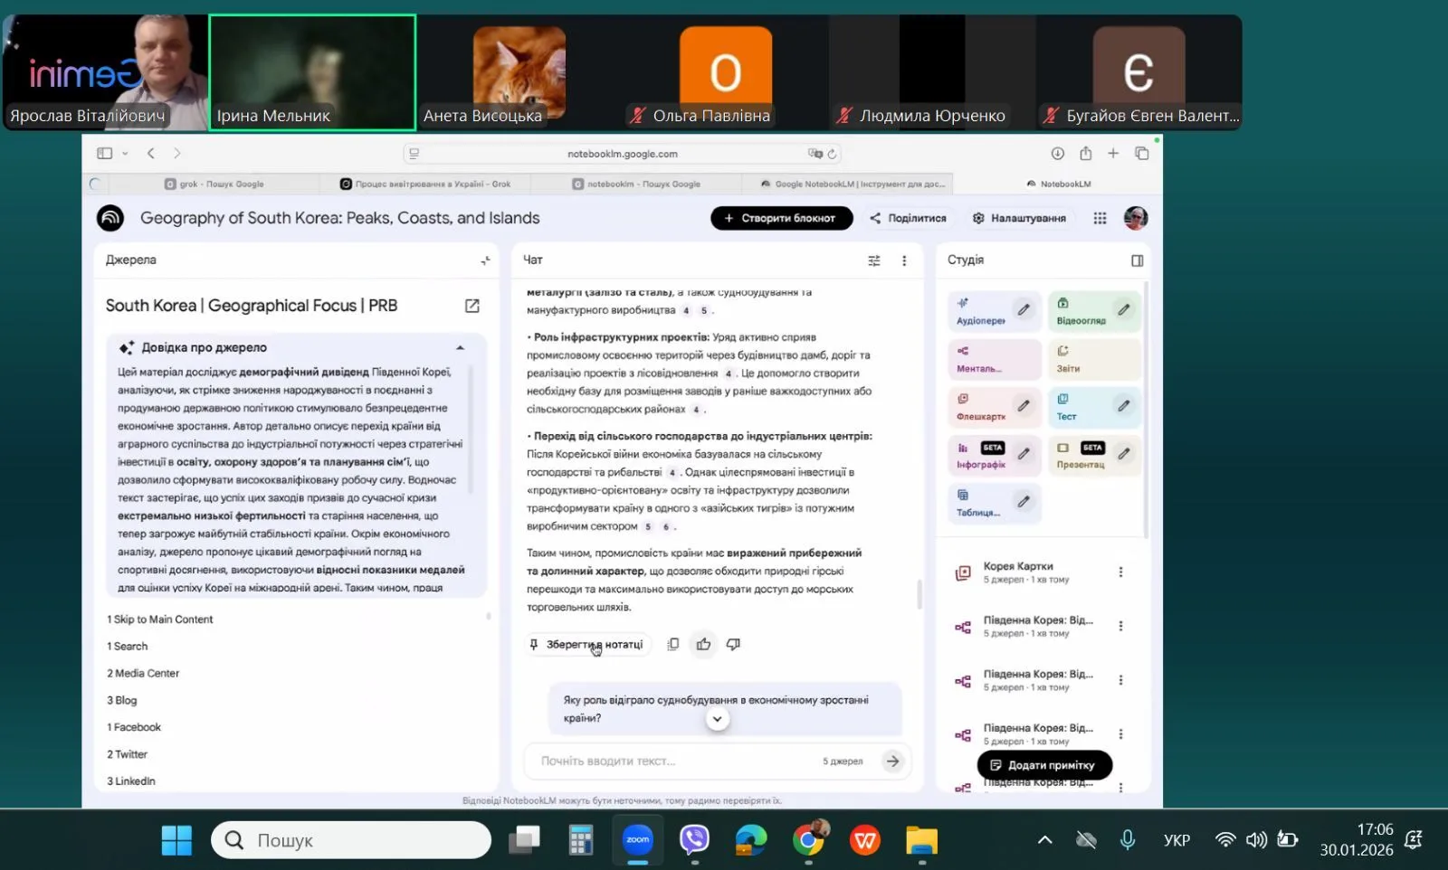This screenshot has width=1448, height=870.
Task: Collapse the Джерела panel
Action: click(485, 260)
